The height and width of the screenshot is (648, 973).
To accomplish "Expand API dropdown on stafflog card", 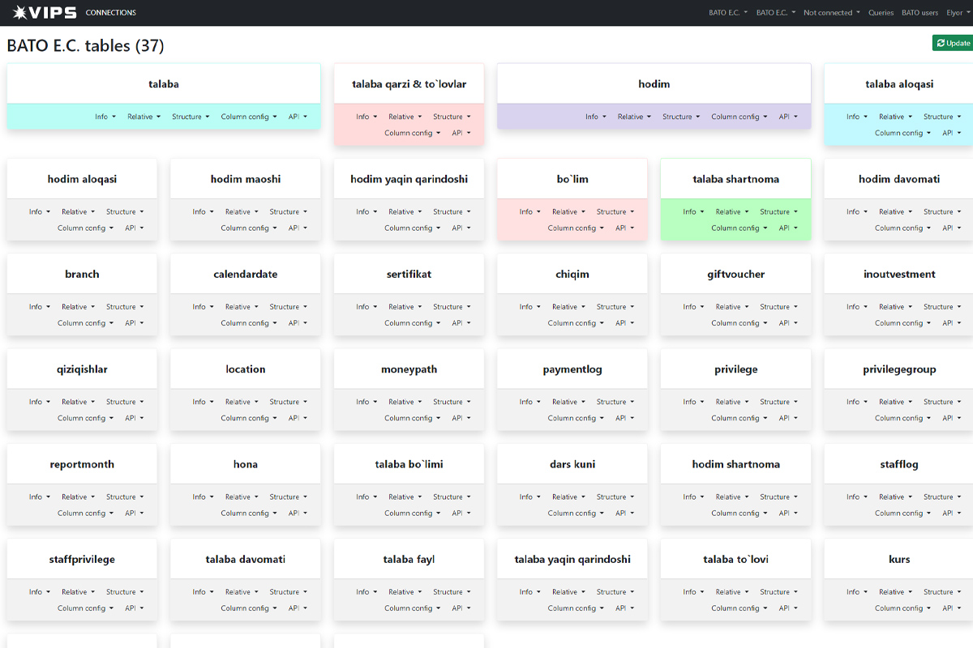I will (950, 514).
